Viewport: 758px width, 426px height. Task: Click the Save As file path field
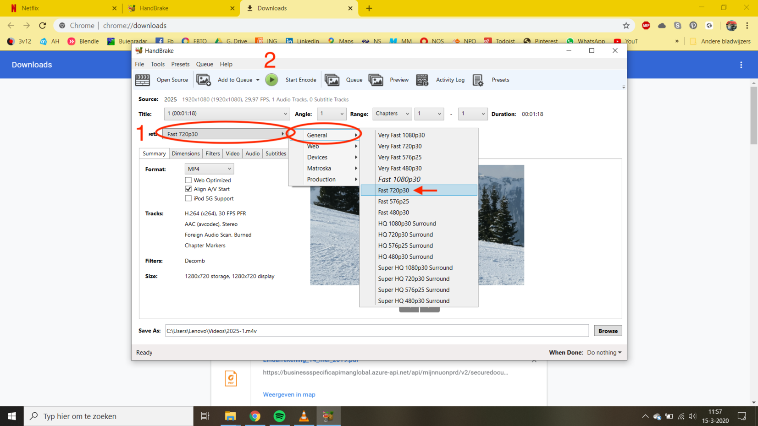[x=376, y=331]
